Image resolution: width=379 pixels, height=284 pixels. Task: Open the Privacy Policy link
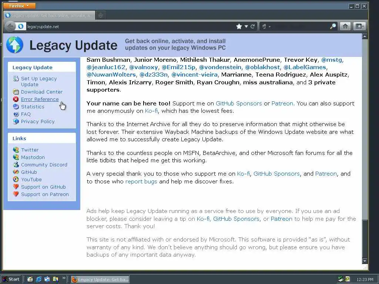[38, 121]
